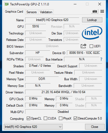Toggle the UEFI checkbox
The width and height of the screenshot is (108, 133).
[91, 46]
